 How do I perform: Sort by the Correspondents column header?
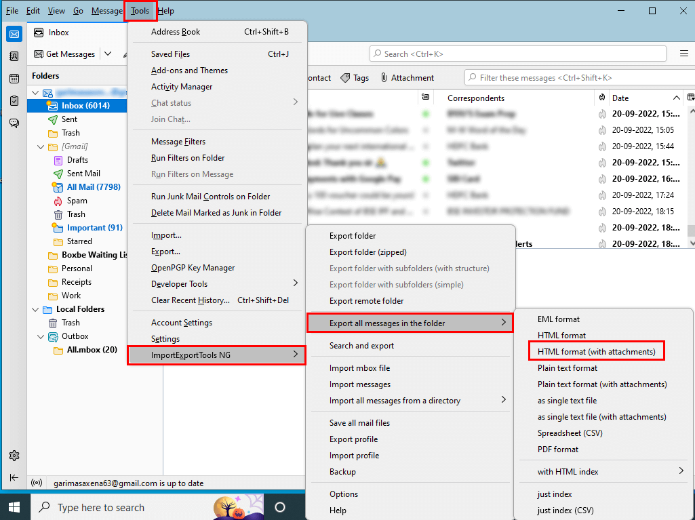[514, 98]
